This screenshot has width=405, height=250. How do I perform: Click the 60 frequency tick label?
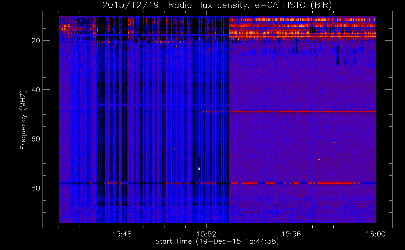36,139
